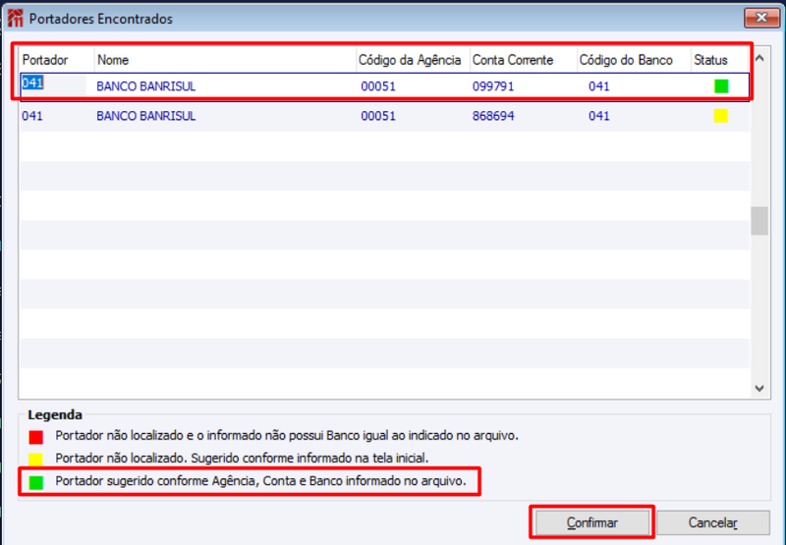Screen dimensions: 786x545
Task: Click the account number 099791
Action: point(493,86)
